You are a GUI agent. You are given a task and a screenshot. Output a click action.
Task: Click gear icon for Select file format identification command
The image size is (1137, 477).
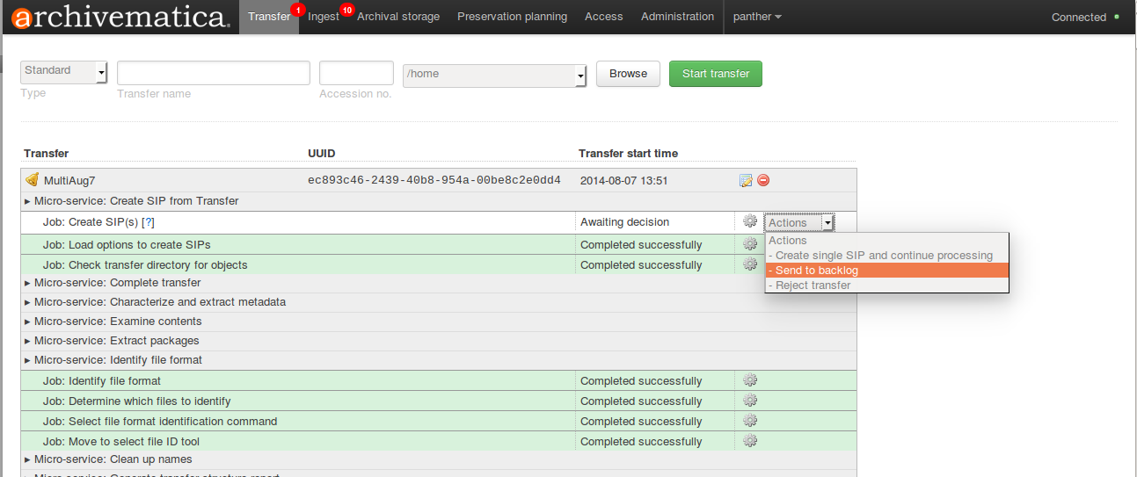(750, 421)
